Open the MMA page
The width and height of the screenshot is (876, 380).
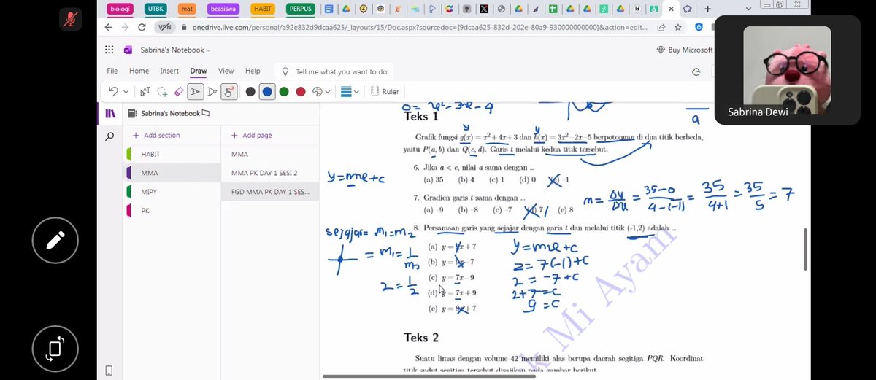point(270,154)
